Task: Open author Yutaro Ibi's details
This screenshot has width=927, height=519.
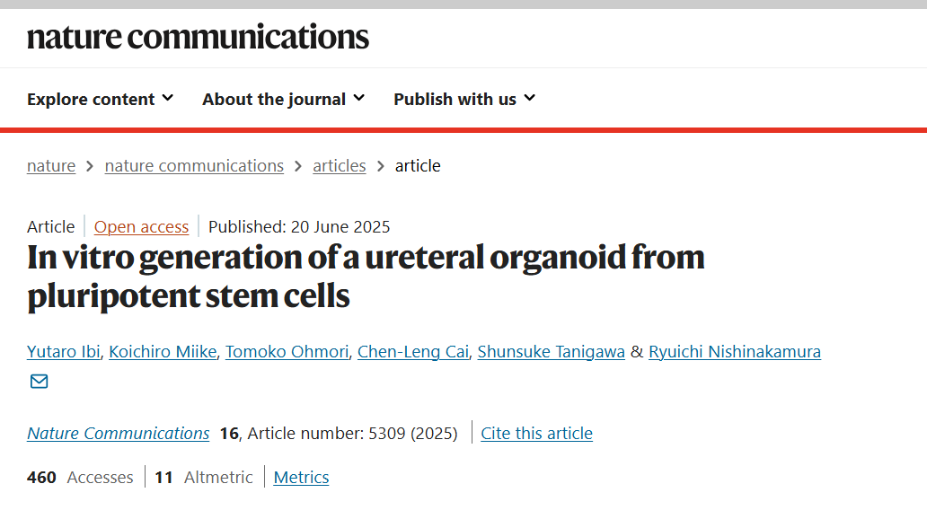Action: pyautogui.click(x=64, y=352)
